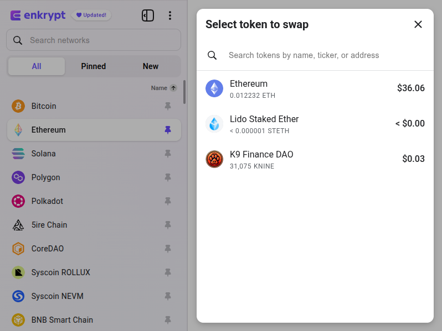Select the 5ire Chain network row
Image resolution: width=442 pixels, height=331 pixels.
(x=94, y=225)
